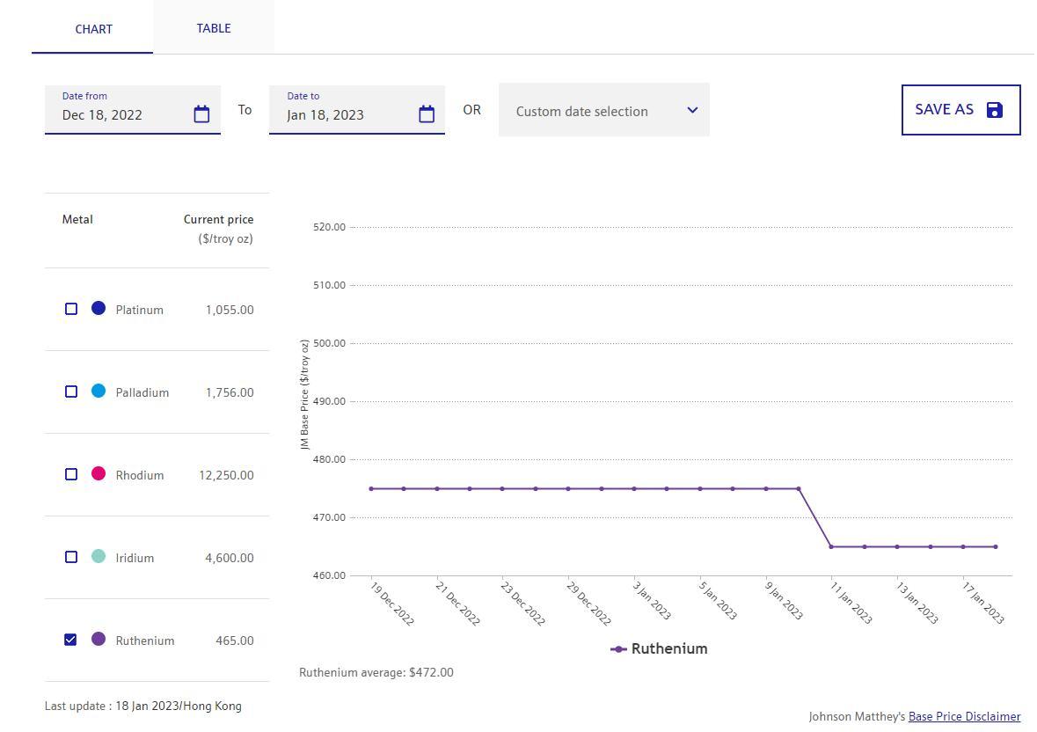The image size is (1037, 732).
Task: Click the Rhodium pink color dot
Action: [x=99, y=473]
